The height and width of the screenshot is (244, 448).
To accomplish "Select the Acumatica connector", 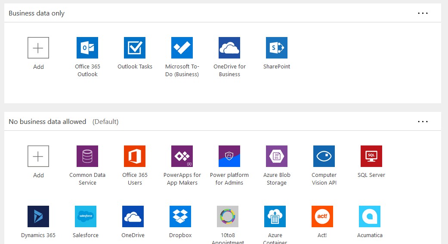I will click(x=370, y=216).
